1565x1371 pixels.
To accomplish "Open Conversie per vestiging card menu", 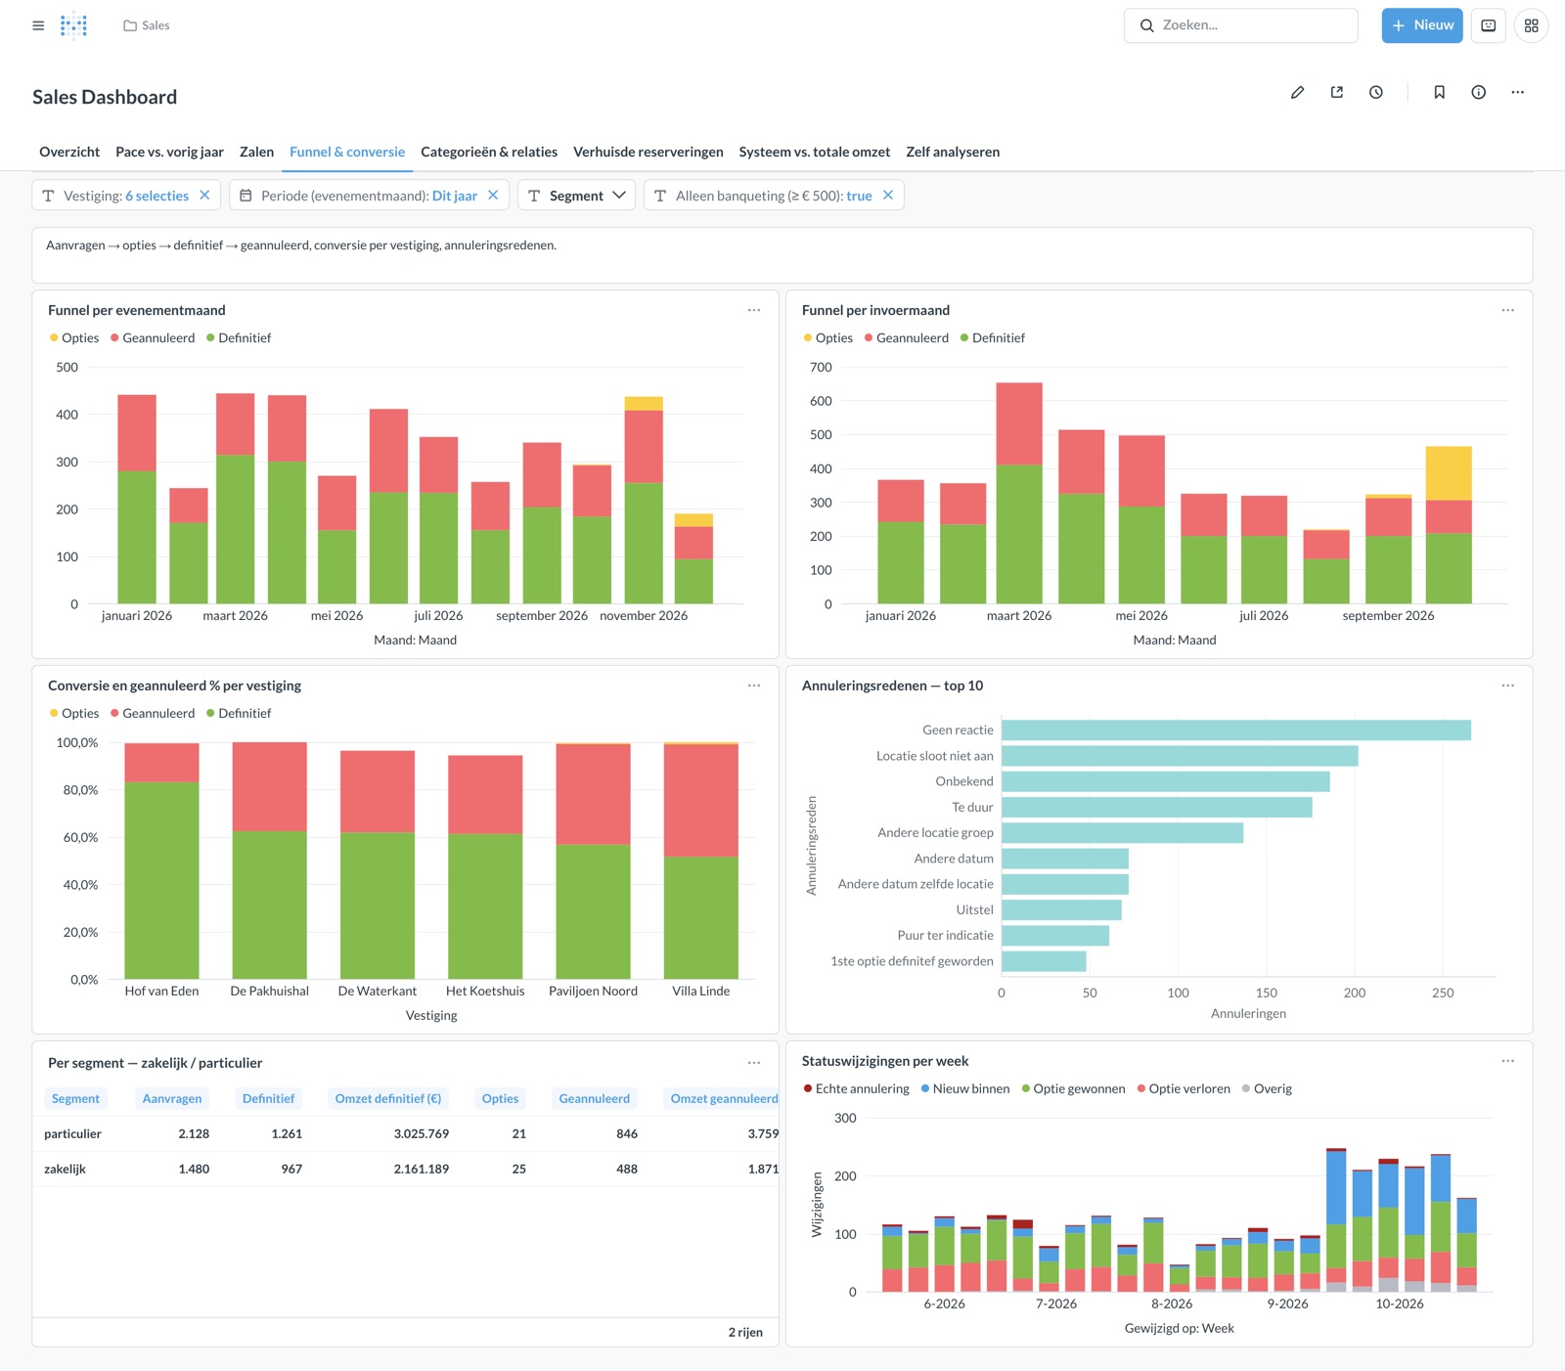I will (754, 685).
